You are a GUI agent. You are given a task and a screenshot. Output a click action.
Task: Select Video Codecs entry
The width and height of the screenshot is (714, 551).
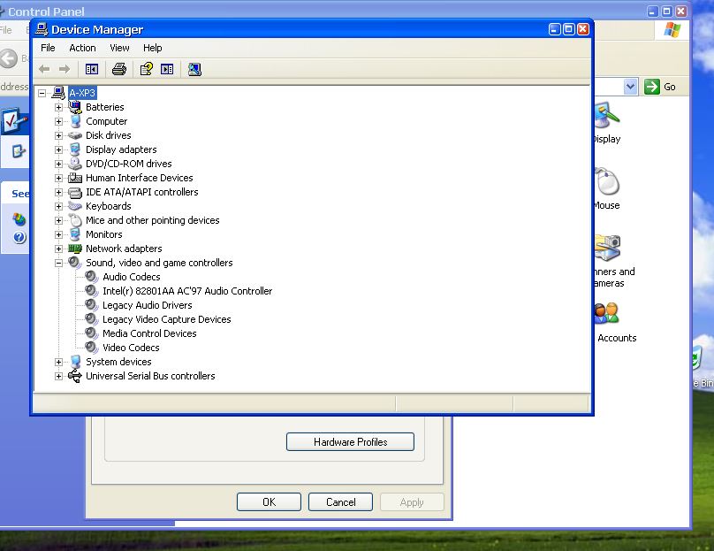point(131,348)
